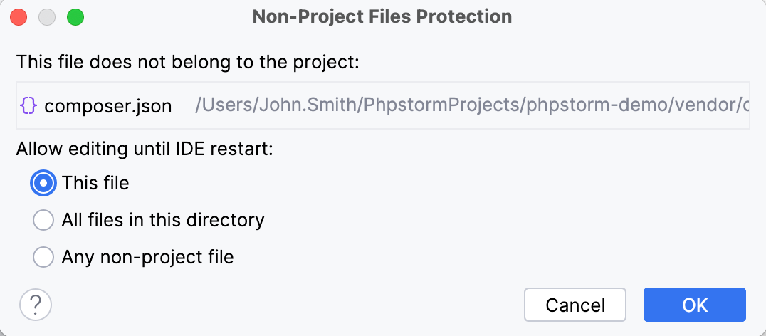This screenshot has height=336, width=766.
Task: Enable the "Any non-project file" radio circle
Action: pyautogui.click(x=43, y=256)
